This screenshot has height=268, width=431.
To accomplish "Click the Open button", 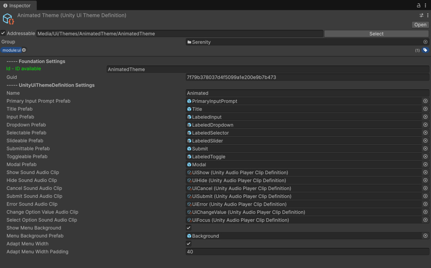I will [420, 25].
